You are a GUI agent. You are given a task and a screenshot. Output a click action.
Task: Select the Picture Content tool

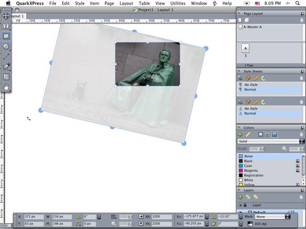click(6, 36)
